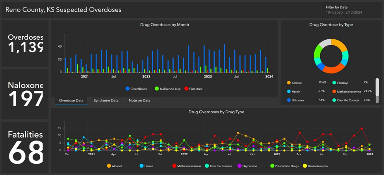Image resolution: width=384 pixels, height=175 pixels.
Task: Select Fentanyl 9% in donut legend
Action: click(x=350, y=83)
